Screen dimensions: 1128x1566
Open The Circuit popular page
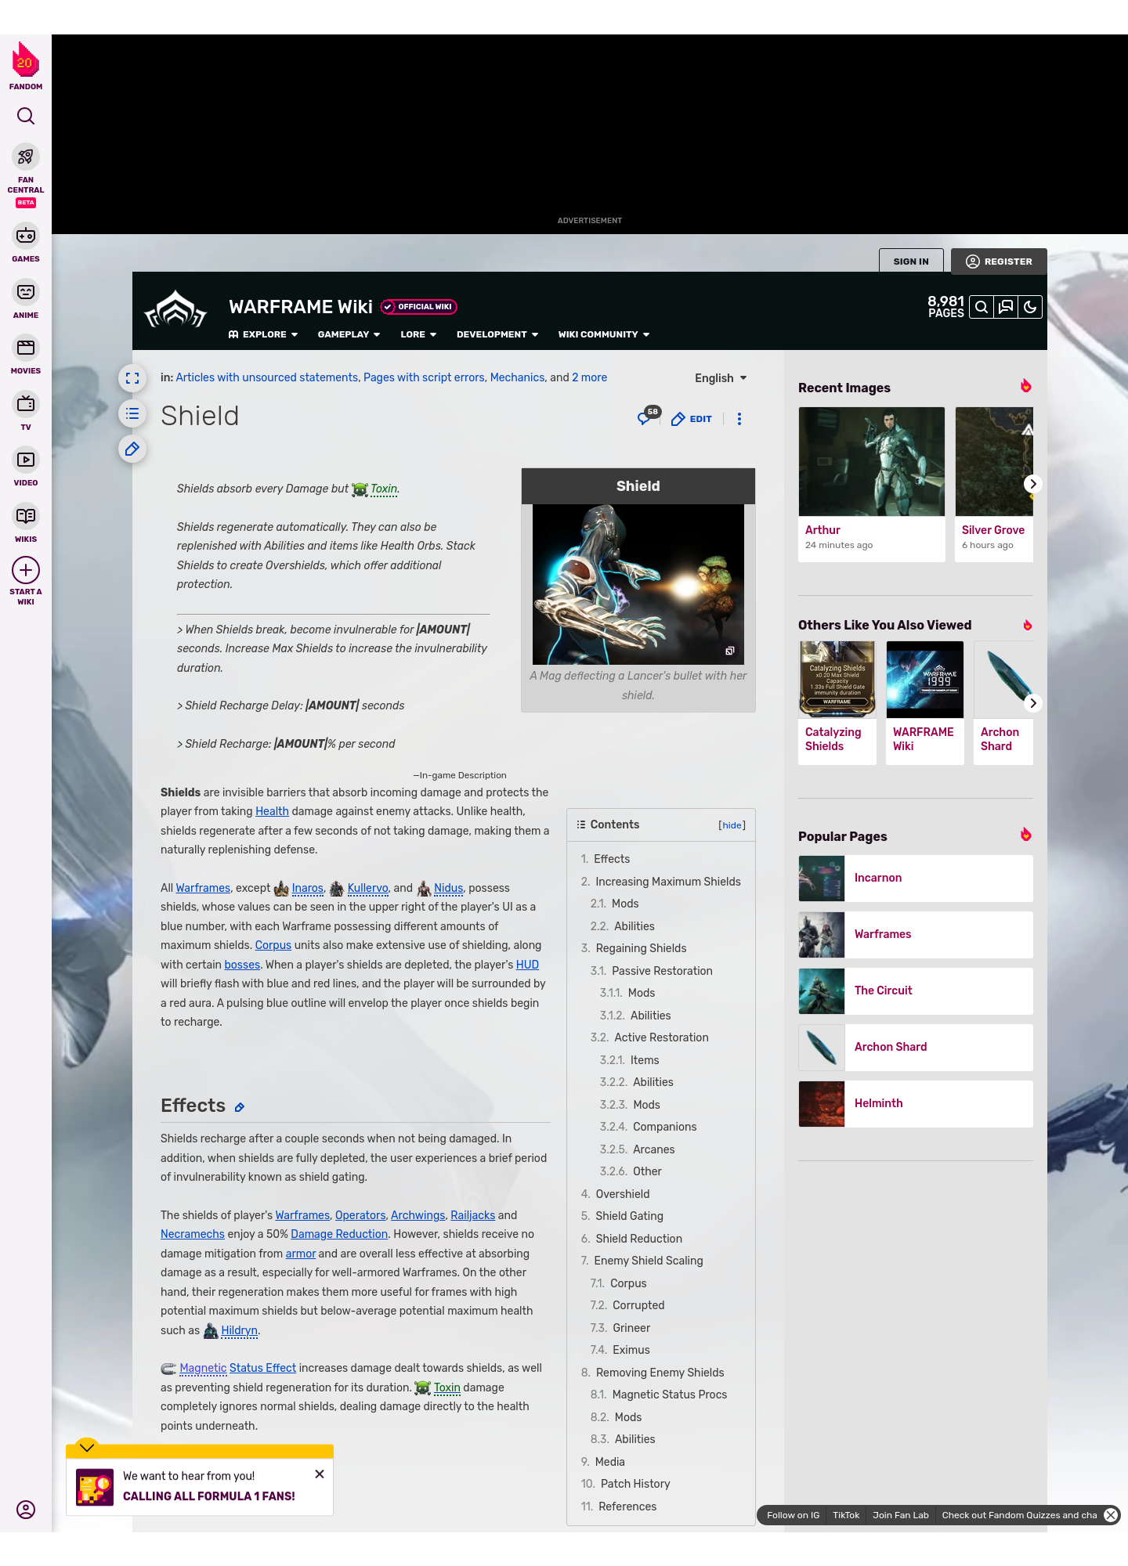coord(916,991)
